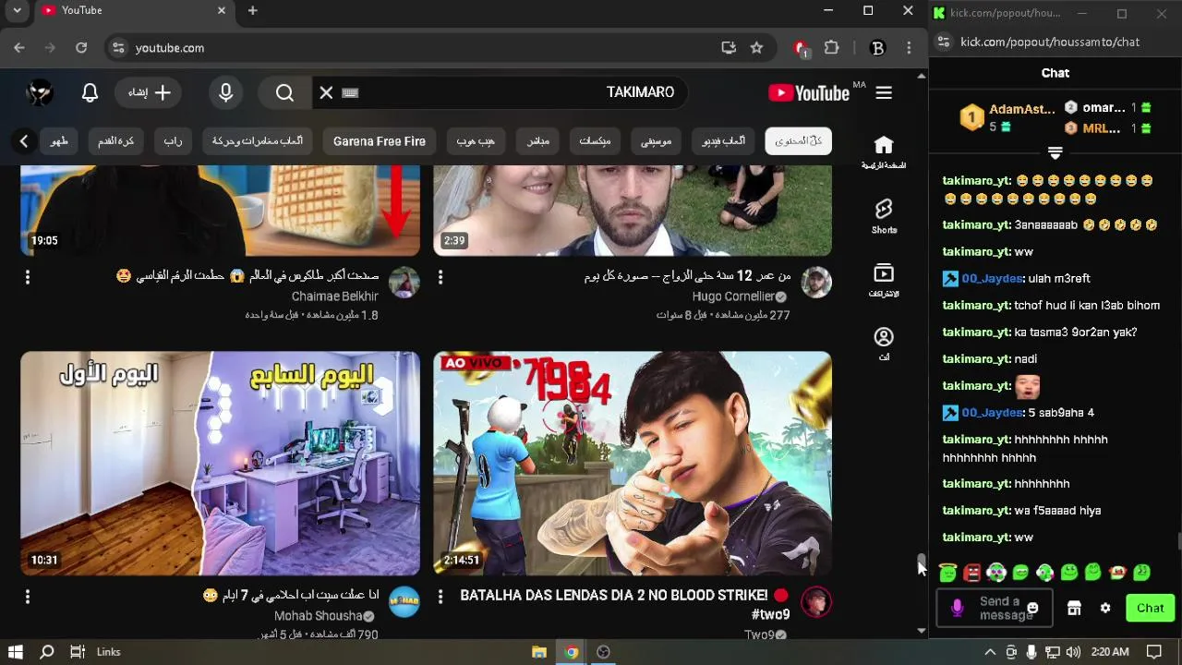Viewport: 1182px width, 665px height.
Task: Open the on-screen keyboard in the search box
Action: pyautogui.click(x=350, y=92)
